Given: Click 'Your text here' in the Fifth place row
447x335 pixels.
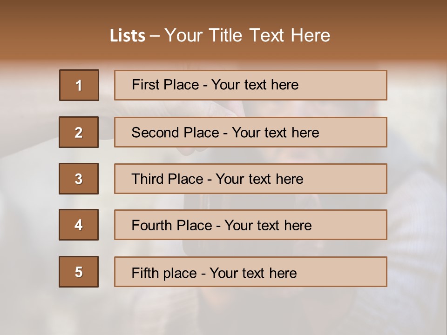Looking at the screenshot, I should pos(253,273).
